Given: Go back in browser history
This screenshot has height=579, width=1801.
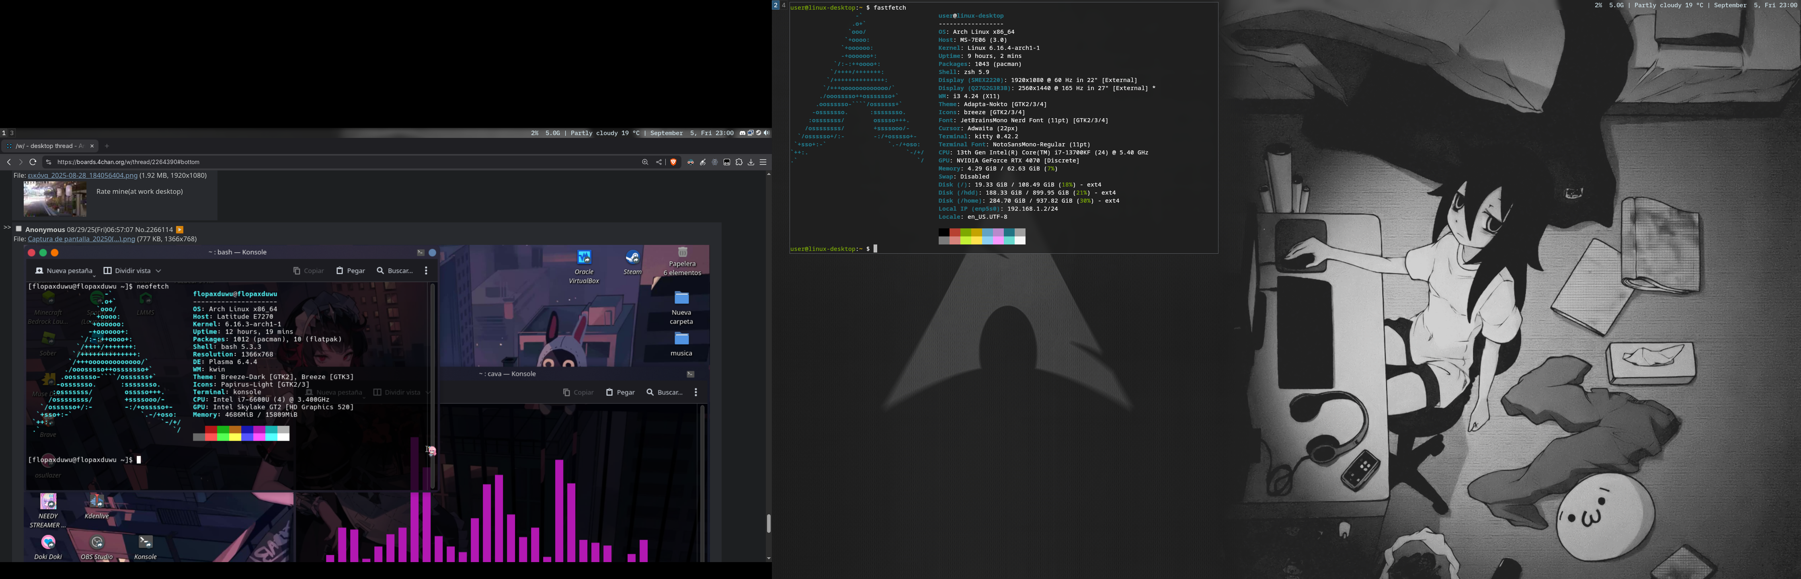Looking at the screenshot, I should pyautogui.click(x=9, y=162).
